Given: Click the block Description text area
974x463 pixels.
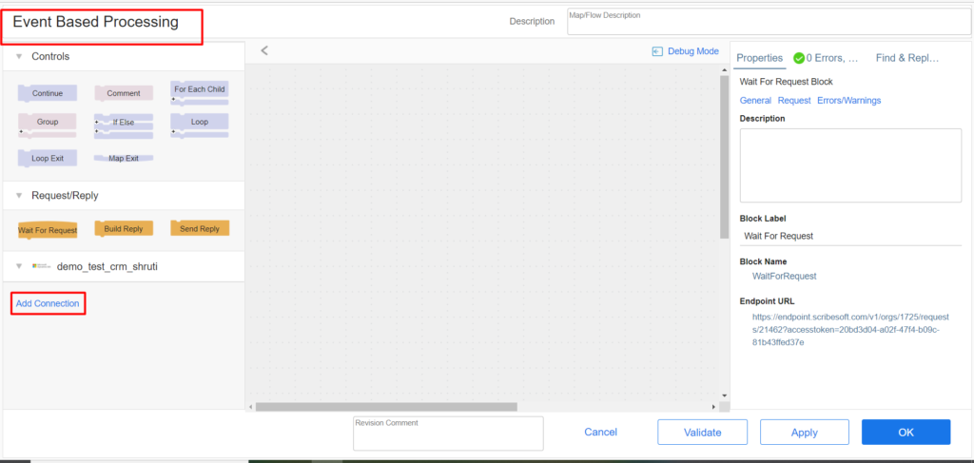Looking at the screenshot, I should point(850,165).
